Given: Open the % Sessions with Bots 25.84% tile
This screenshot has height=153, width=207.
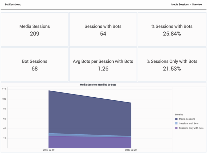Looking at the screenshot, I should point(172,29).
